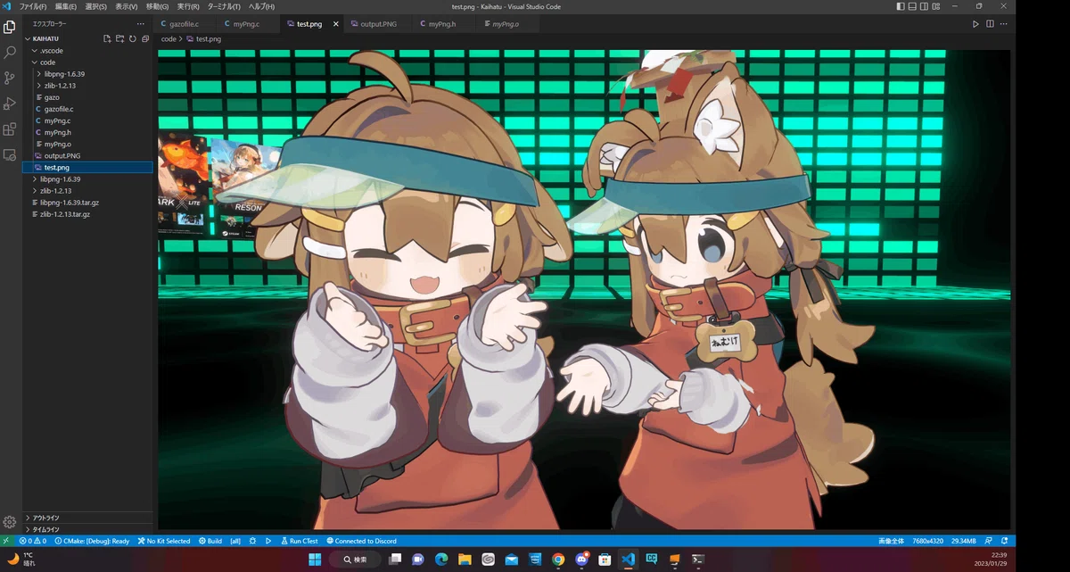Split the editor to the right
Screen dimensions: 1070x572
(x=990, y=24)
